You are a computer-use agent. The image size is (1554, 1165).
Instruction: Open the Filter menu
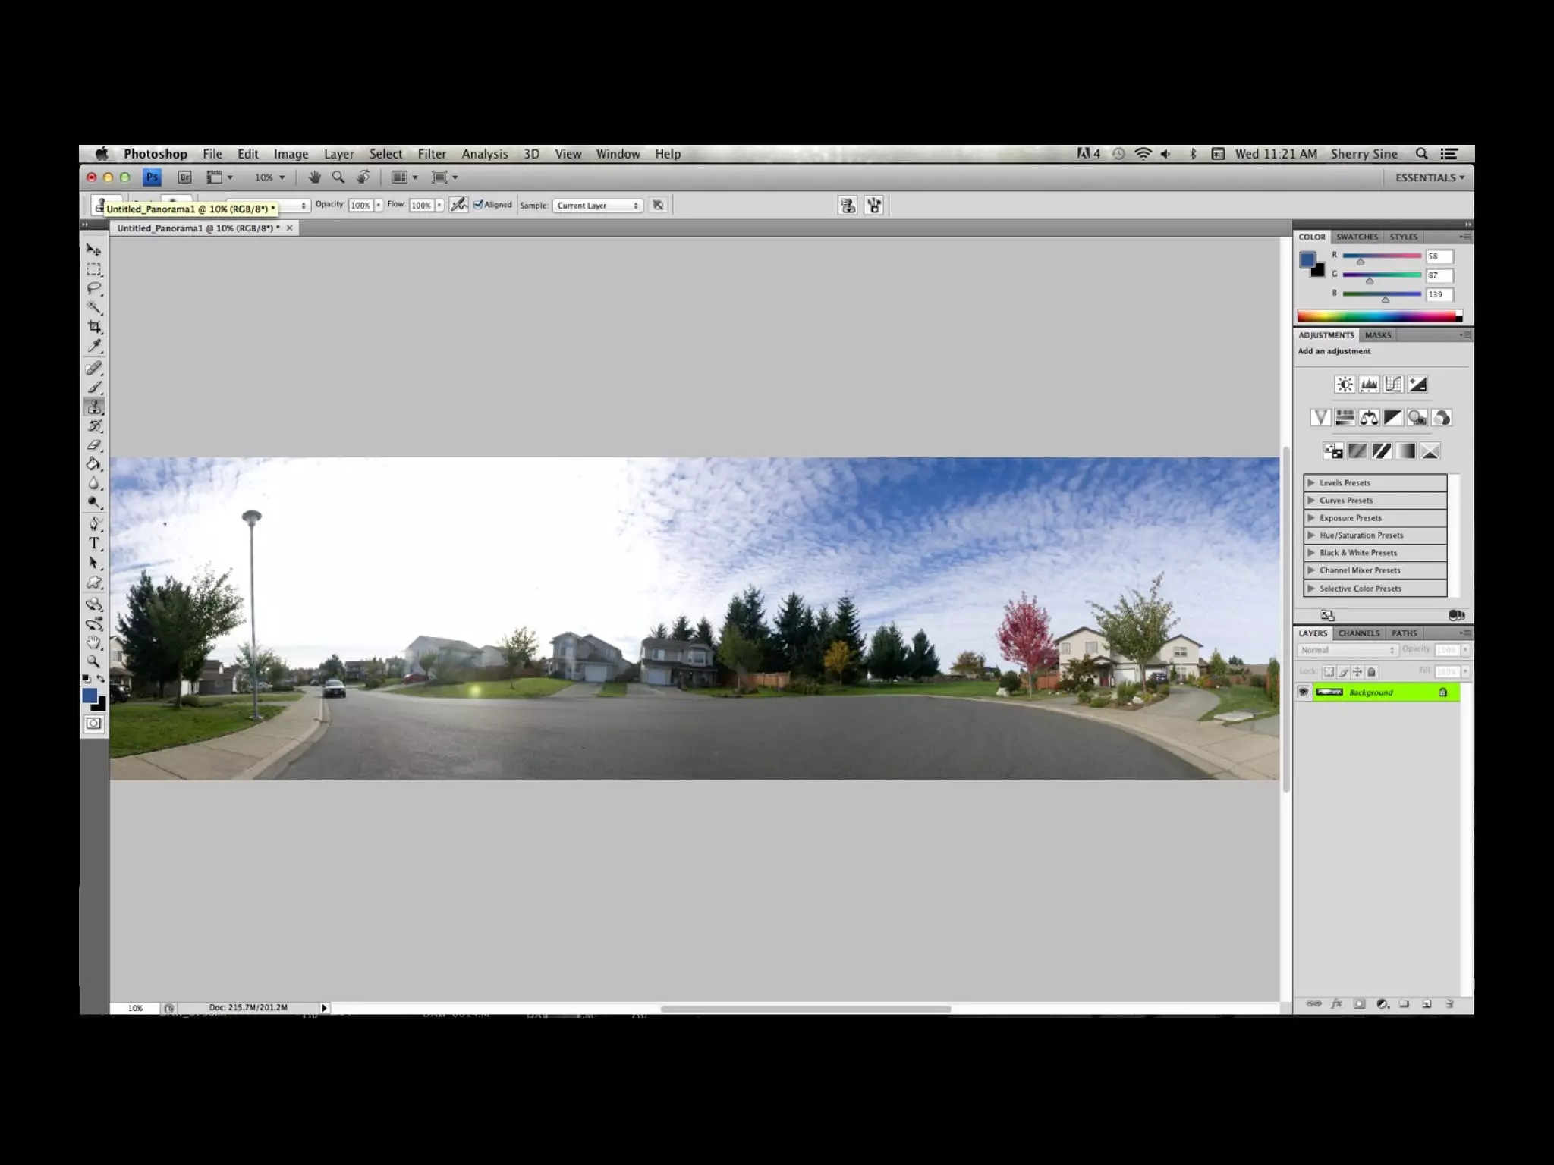432,154
